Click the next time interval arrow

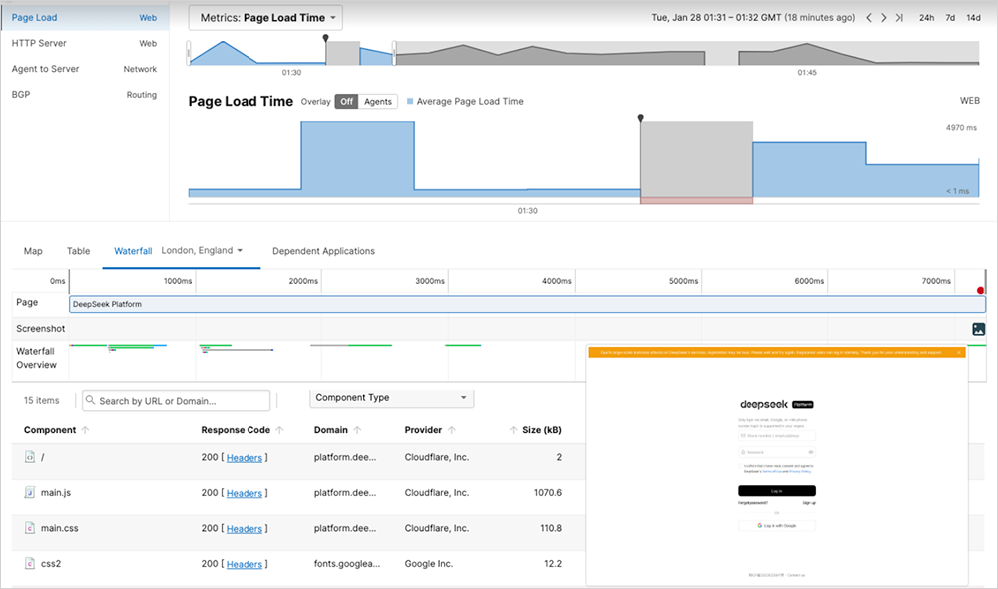(884, 18)
